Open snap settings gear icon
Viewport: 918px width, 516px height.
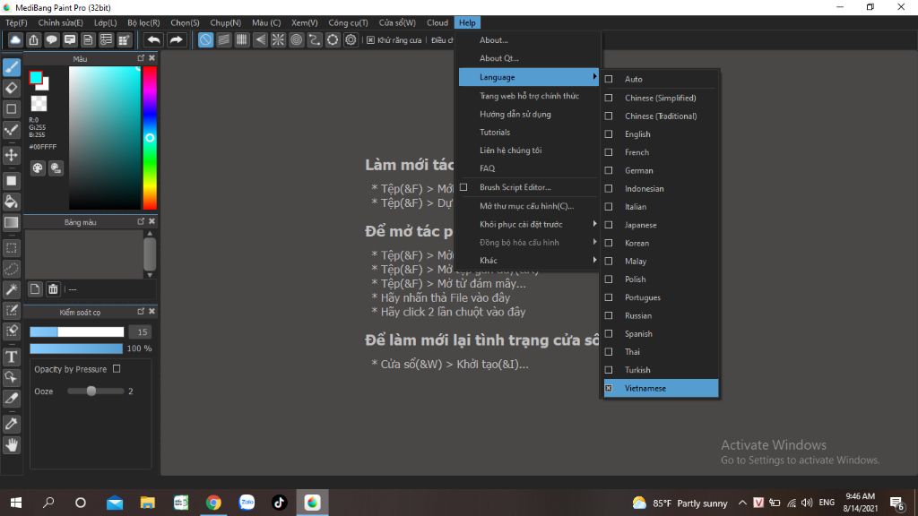coord(351,39)
